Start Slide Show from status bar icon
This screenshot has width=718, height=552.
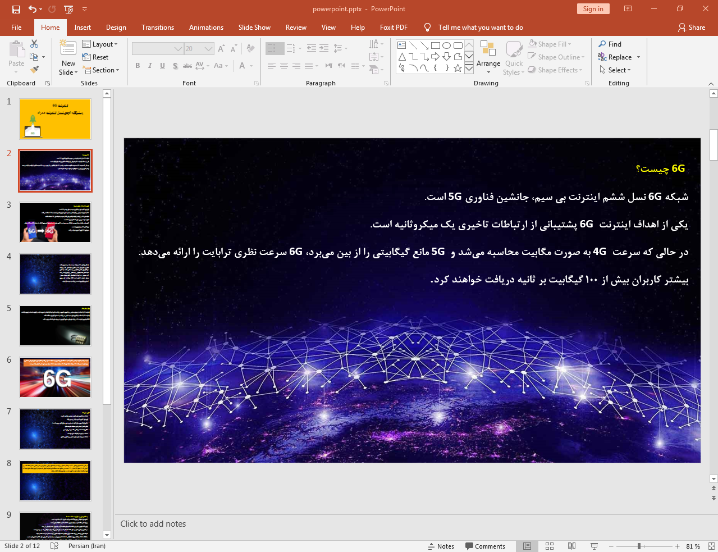point(594,546)
